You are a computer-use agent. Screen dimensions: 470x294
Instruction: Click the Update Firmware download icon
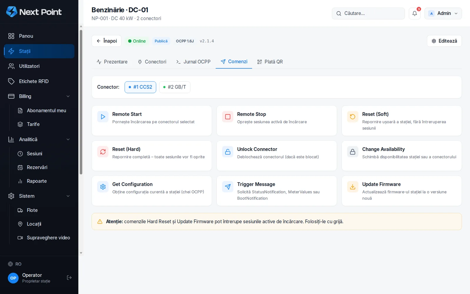[x=352, y=187]
